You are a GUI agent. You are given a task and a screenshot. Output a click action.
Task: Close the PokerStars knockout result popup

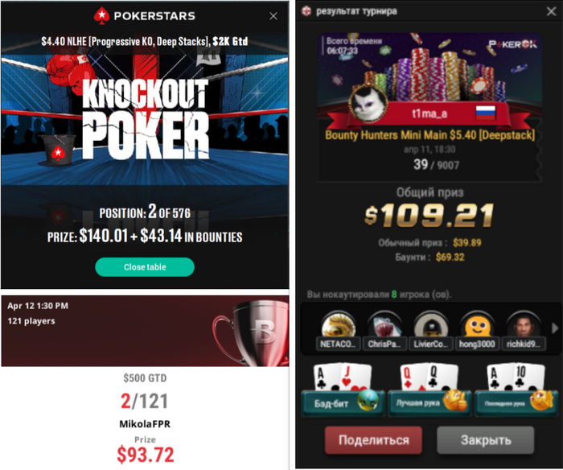click(x=273, y=16)
